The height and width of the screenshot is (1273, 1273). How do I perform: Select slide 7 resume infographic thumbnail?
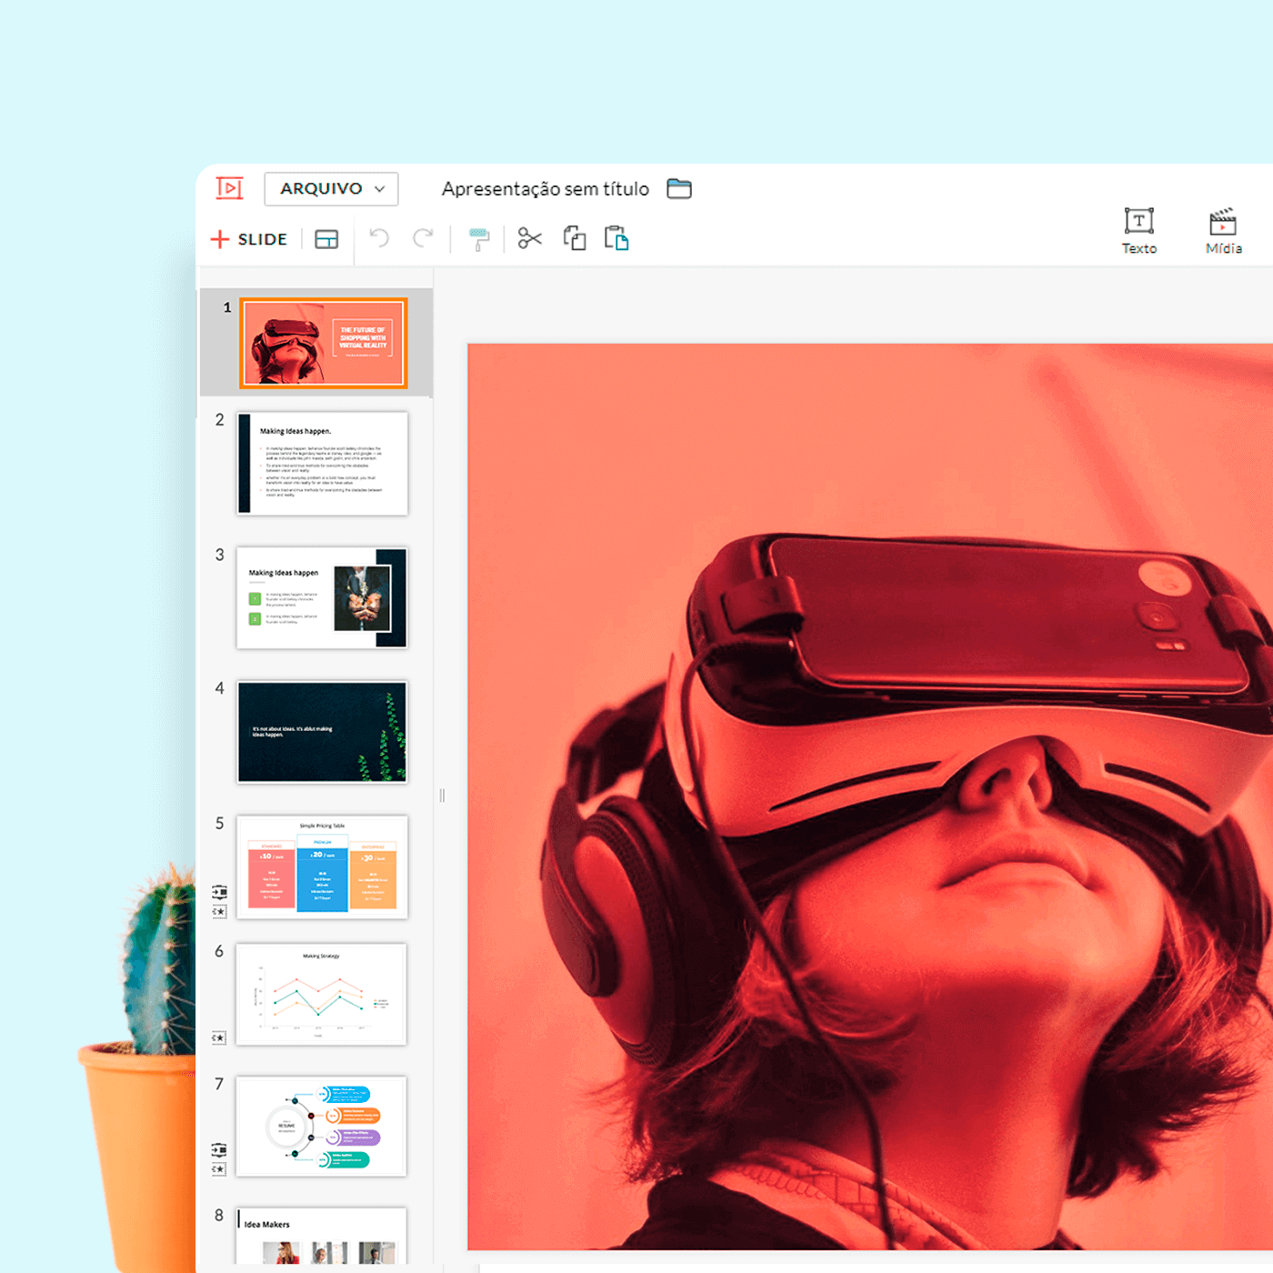(321, 1127)
